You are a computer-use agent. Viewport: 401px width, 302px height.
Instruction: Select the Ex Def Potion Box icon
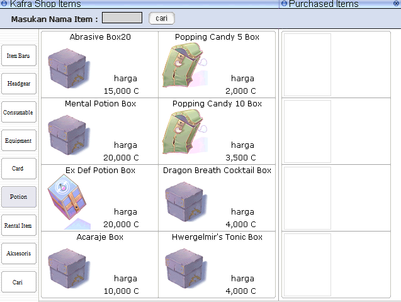point(67,200)
